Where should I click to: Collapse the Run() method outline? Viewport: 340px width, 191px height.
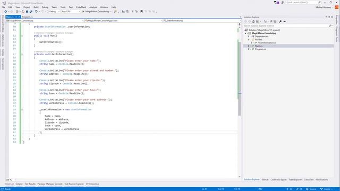coord(22,36)
